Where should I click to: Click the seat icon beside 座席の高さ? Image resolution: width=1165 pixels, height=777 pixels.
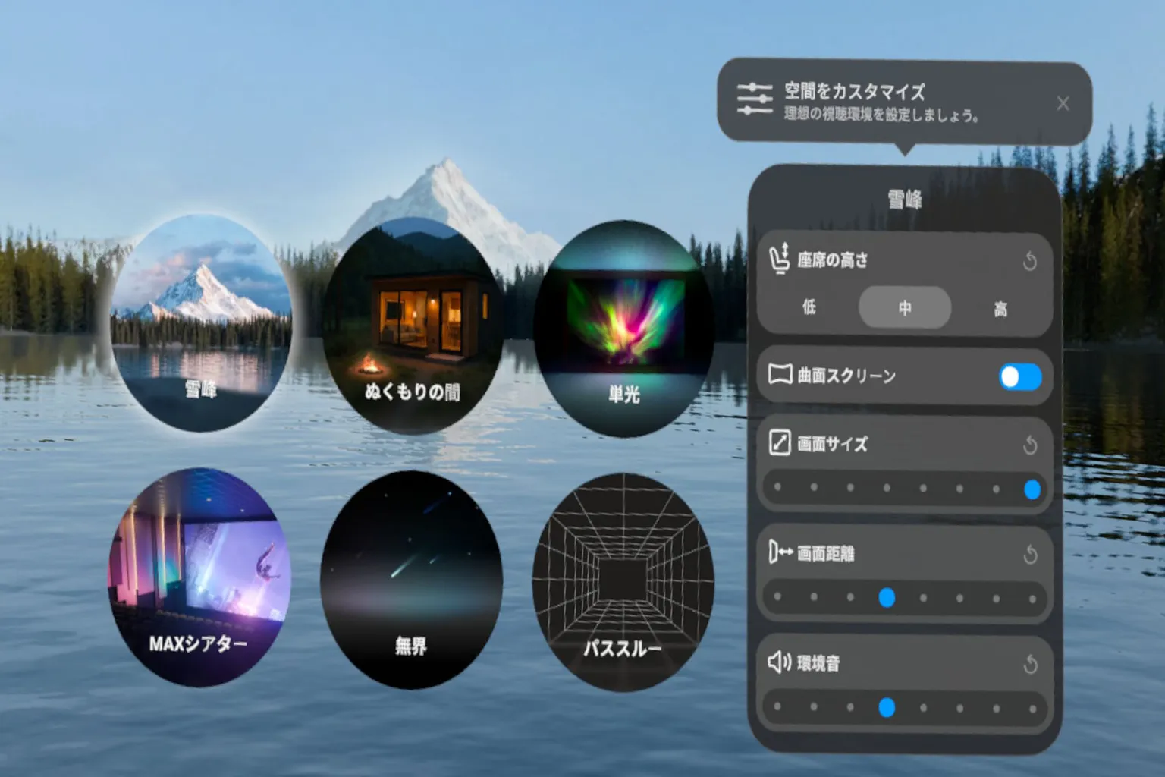[x=780, y=259]
